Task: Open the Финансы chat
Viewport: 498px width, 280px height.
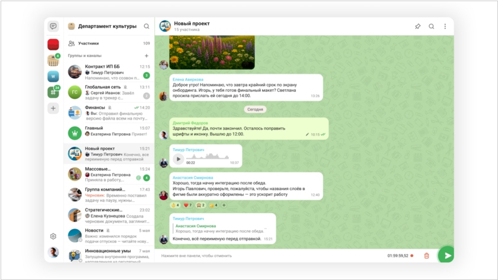Action: (x=108, y=113)
